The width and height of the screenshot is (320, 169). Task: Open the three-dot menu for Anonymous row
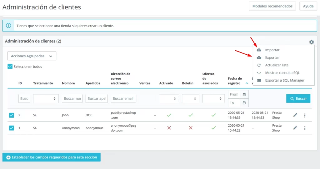click(305, 128)
